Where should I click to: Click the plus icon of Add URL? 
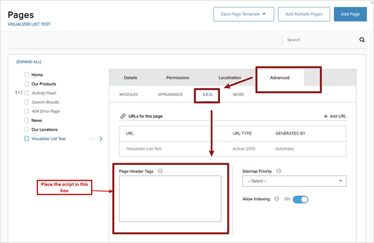[x=326, y=116]
